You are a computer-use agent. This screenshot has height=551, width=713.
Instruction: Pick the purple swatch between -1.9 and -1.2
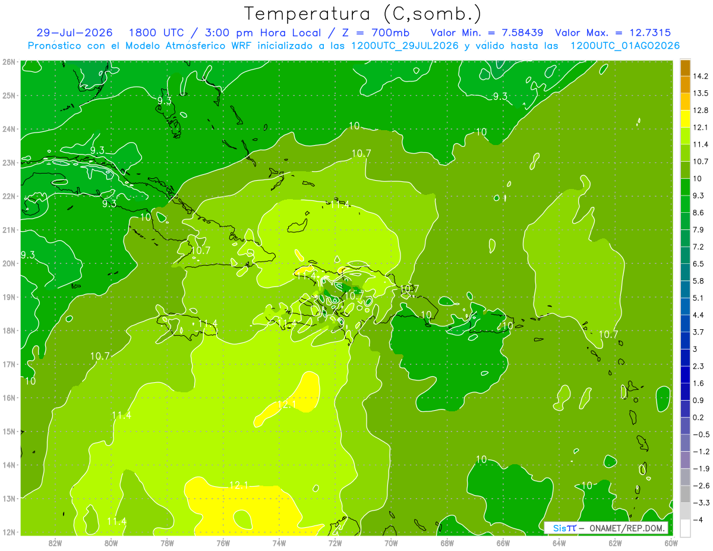click(x=685, y=459)
